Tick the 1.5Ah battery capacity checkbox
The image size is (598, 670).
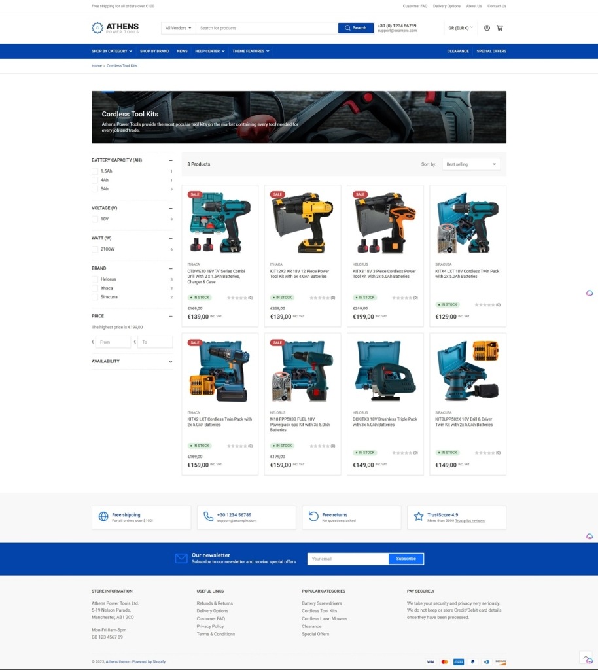pyautogui.click(x=95, y=171)
